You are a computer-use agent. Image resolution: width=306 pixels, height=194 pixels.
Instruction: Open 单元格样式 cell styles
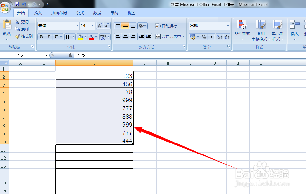[278, 30]
